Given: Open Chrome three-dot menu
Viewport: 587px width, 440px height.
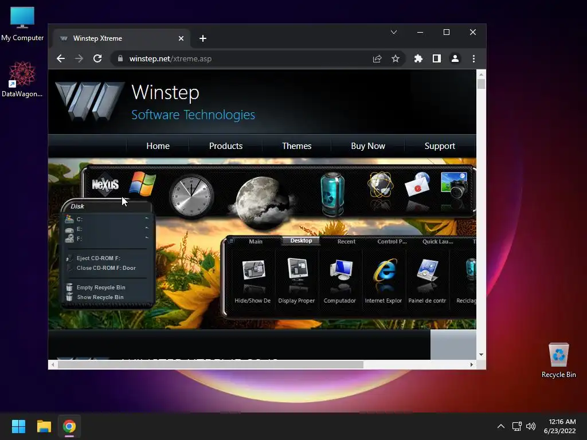Looking at the screenshot, I should 473,59.
